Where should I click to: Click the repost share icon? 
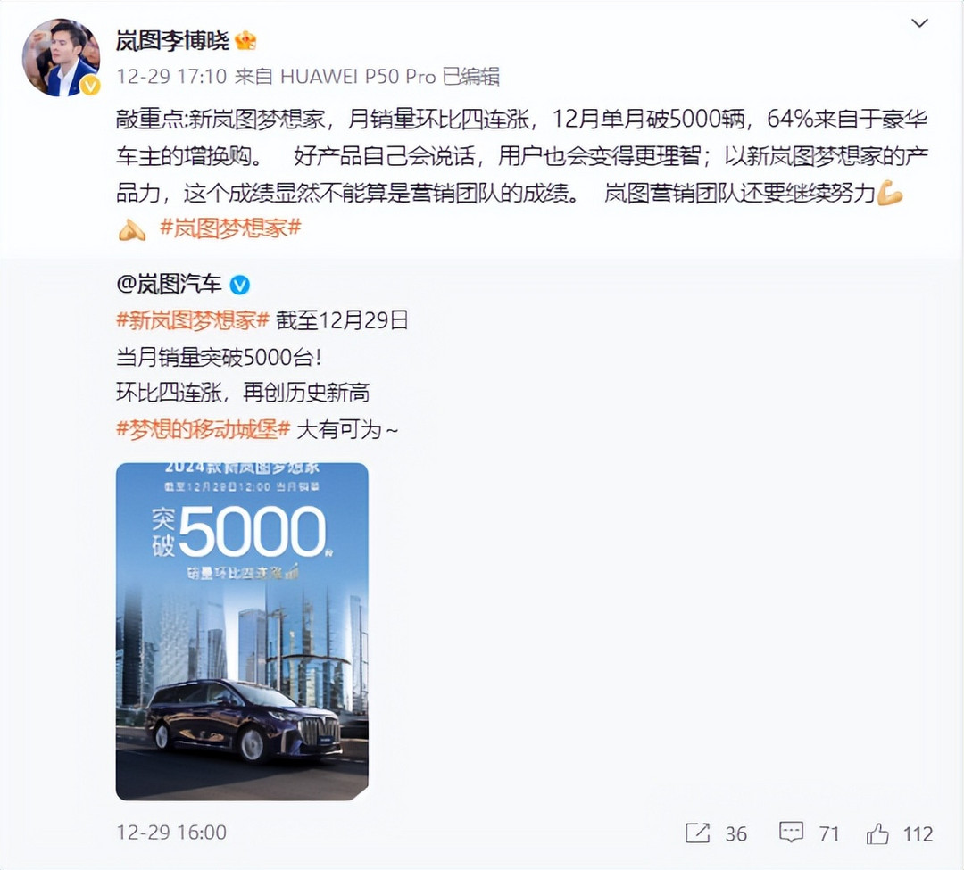click(697, 833)
